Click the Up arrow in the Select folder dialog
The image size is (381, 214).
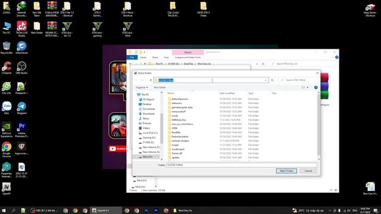(x=151, y=80)
